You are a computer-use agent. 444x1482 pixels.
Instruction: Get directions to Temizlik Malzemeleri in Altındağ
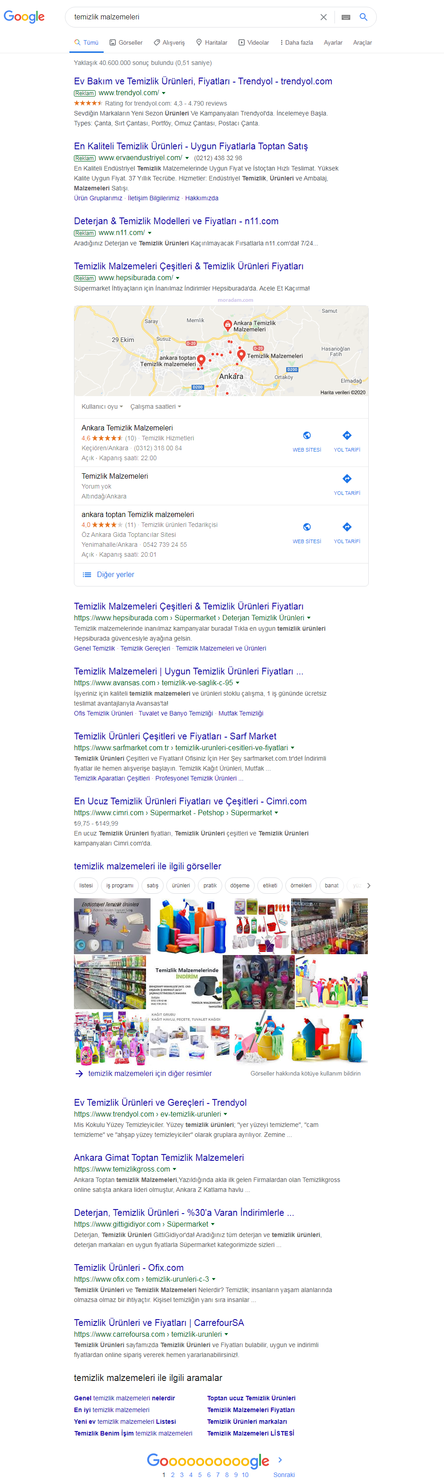[x=347, y=485]
